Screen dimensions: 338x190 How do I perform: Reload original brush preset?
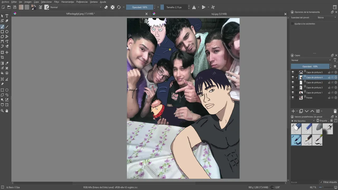pos(119,7)
